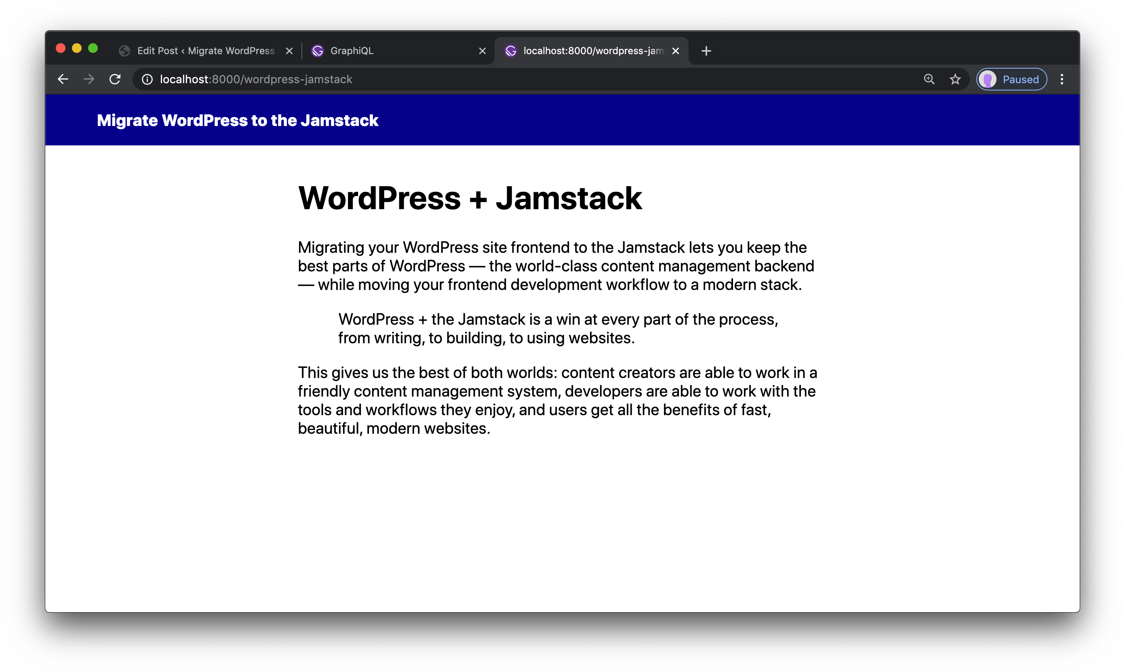
Task: Close the Edit Post tab
Action: 289,51
